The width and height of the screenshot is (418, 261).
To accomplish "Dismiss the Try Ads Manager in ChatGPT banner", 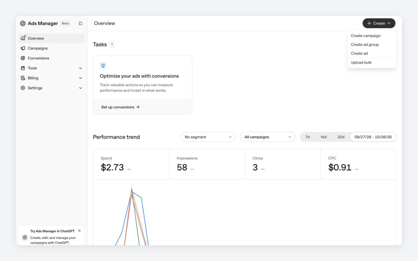I will click(x=80, y=231).
